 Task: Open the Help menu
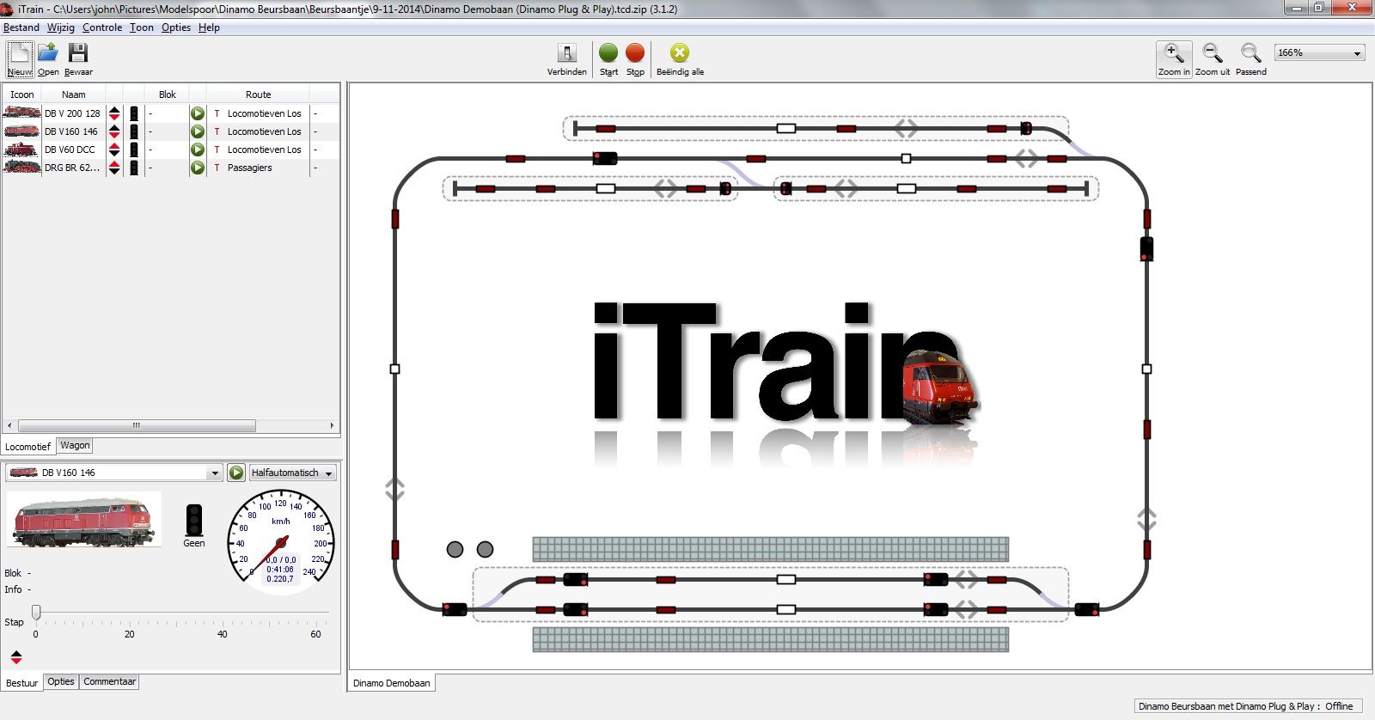tap(209, 27)
